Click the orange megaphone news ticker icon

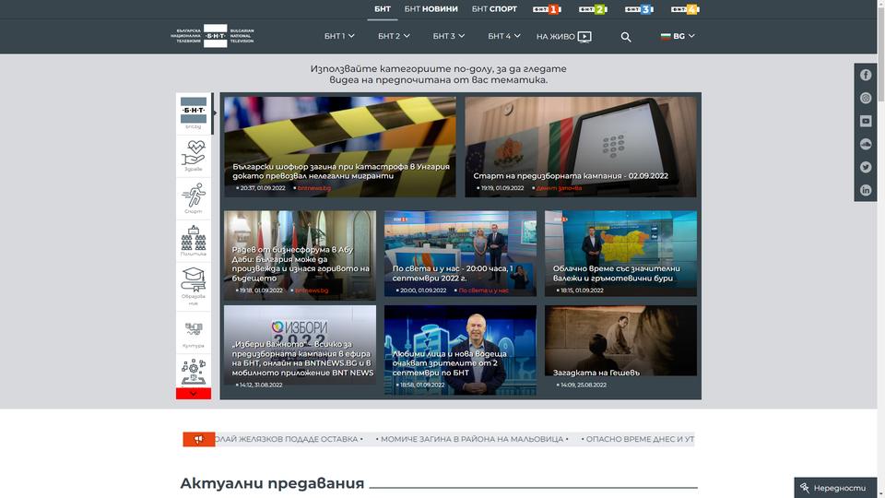coord(199,439)
